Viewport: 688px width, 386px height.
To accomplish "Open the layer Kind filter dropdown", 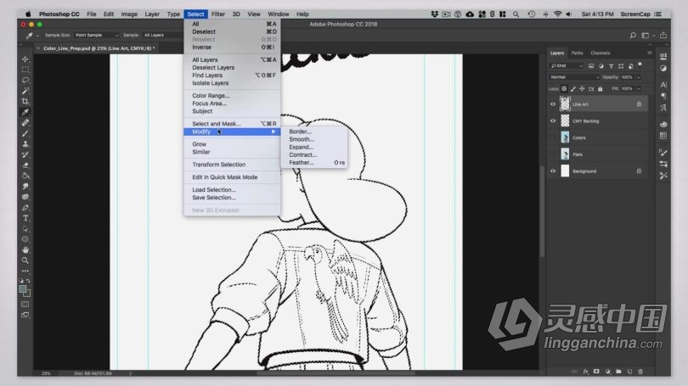I will click(x=566, y=65).
